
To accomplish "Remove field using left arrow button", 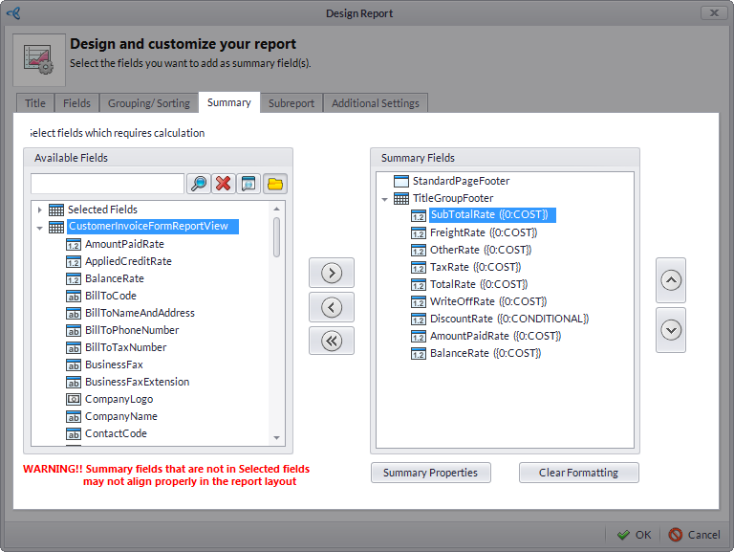I will click(332, 307).
